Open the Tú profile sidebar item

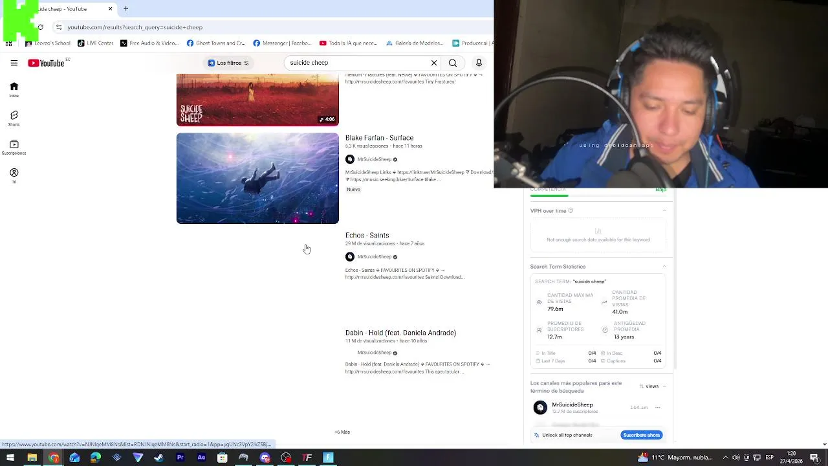14,175
